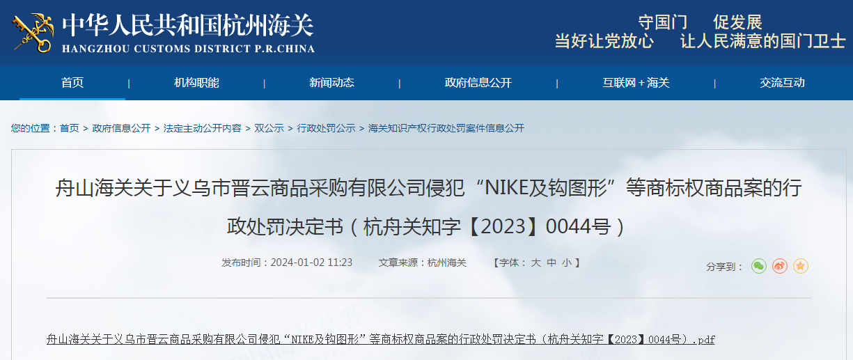853x360 pixels.
Task: Open the 首页 navigation tab
Action: (72, 83)
